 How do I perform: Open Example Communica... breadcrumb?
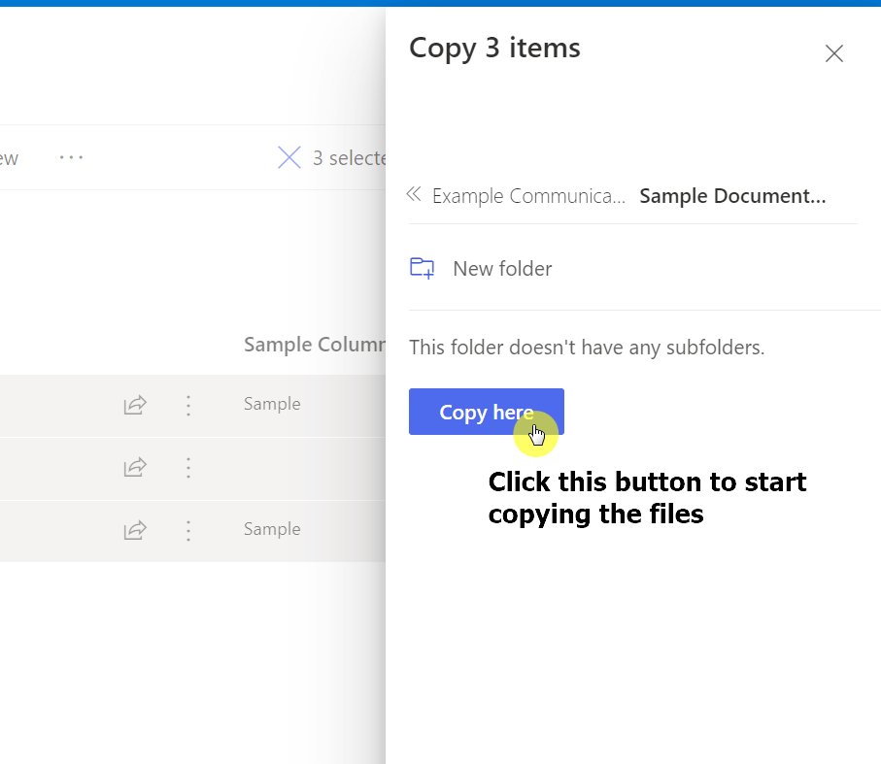528,196
